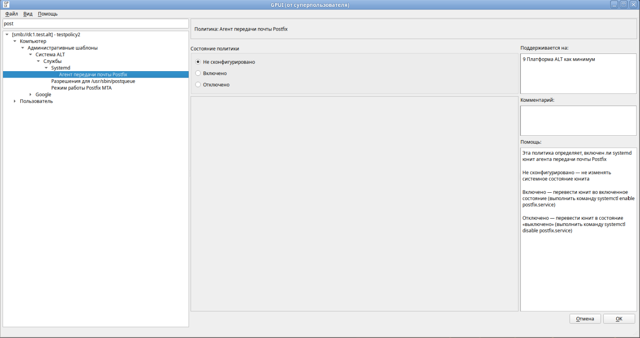This screenshot has height=338, width=640.
Task: Click inside the Комментарий text box
Action: coord(578,121)
